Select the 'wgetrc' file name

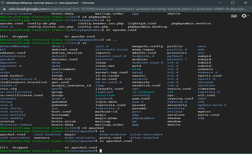click(204, 112)
